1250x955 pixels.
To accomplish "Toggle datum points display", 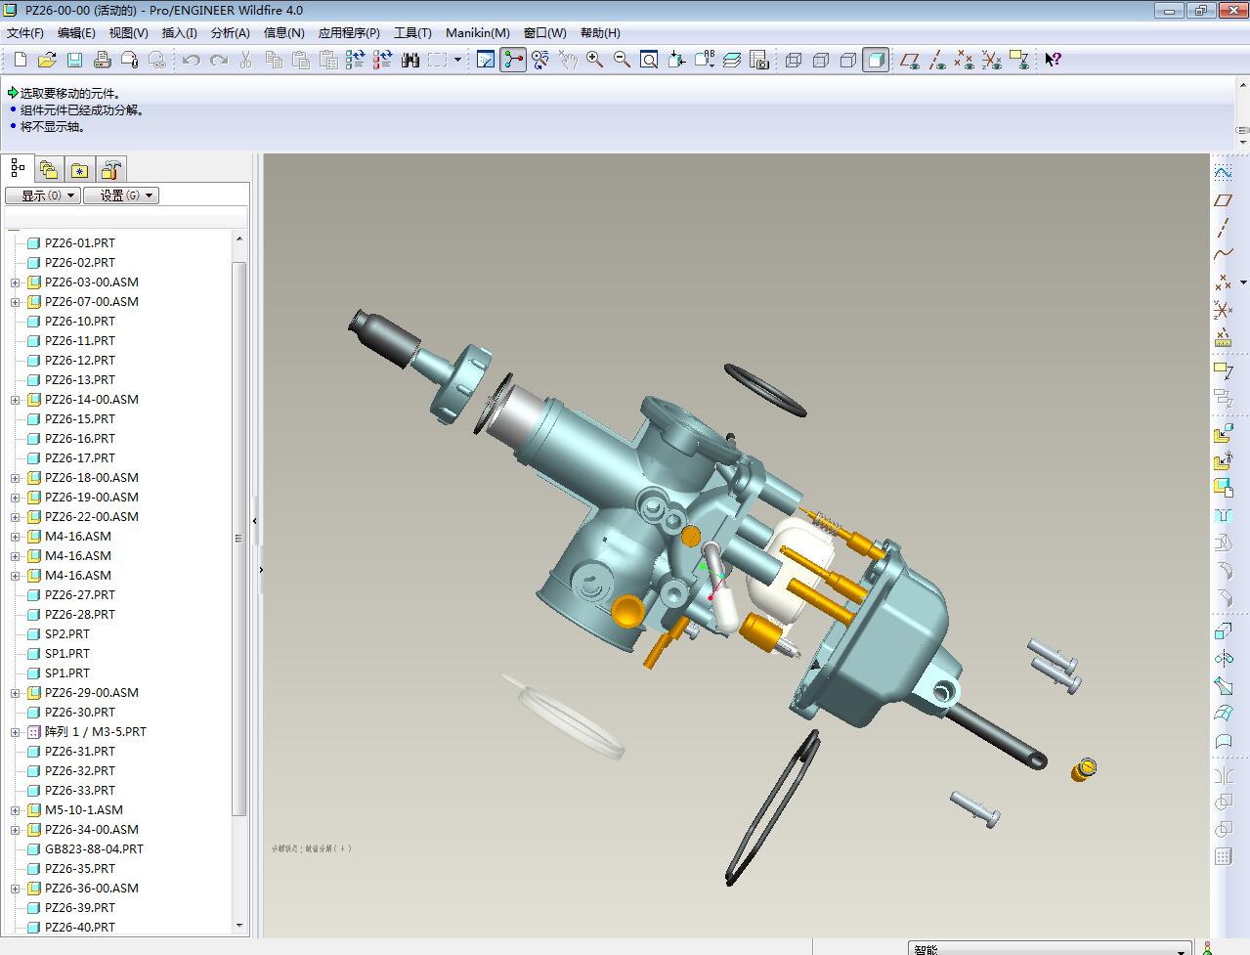I will tap(965, 60).
